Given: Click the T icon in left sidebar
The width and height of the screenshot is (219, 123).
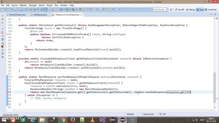Looking at the screenshot, I should (x=2, y=46).
